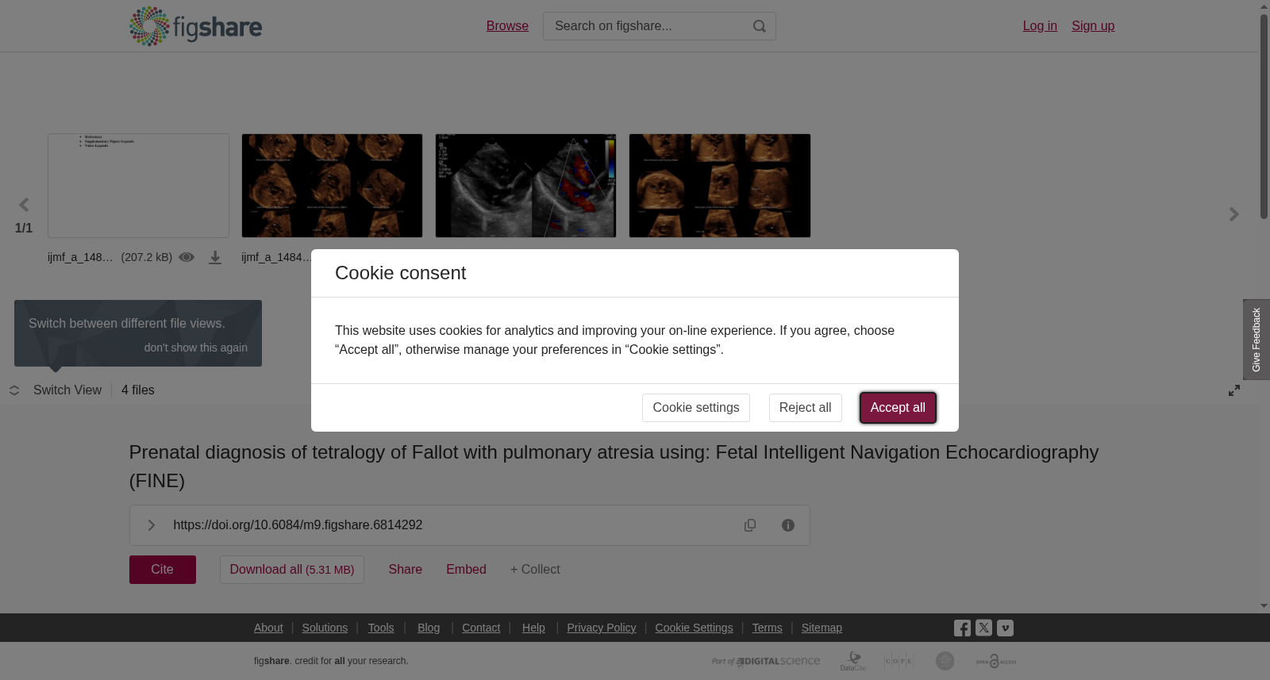1270x680 pixels.
Task: Open Give Feedback side tab
Action: (x=1257, y=340)
